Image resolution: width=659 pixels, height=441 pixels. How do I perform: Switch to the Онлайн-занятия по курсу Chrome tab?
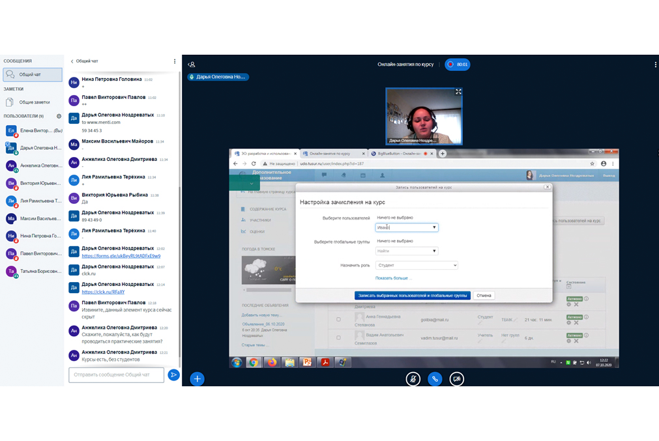(334, 154)
